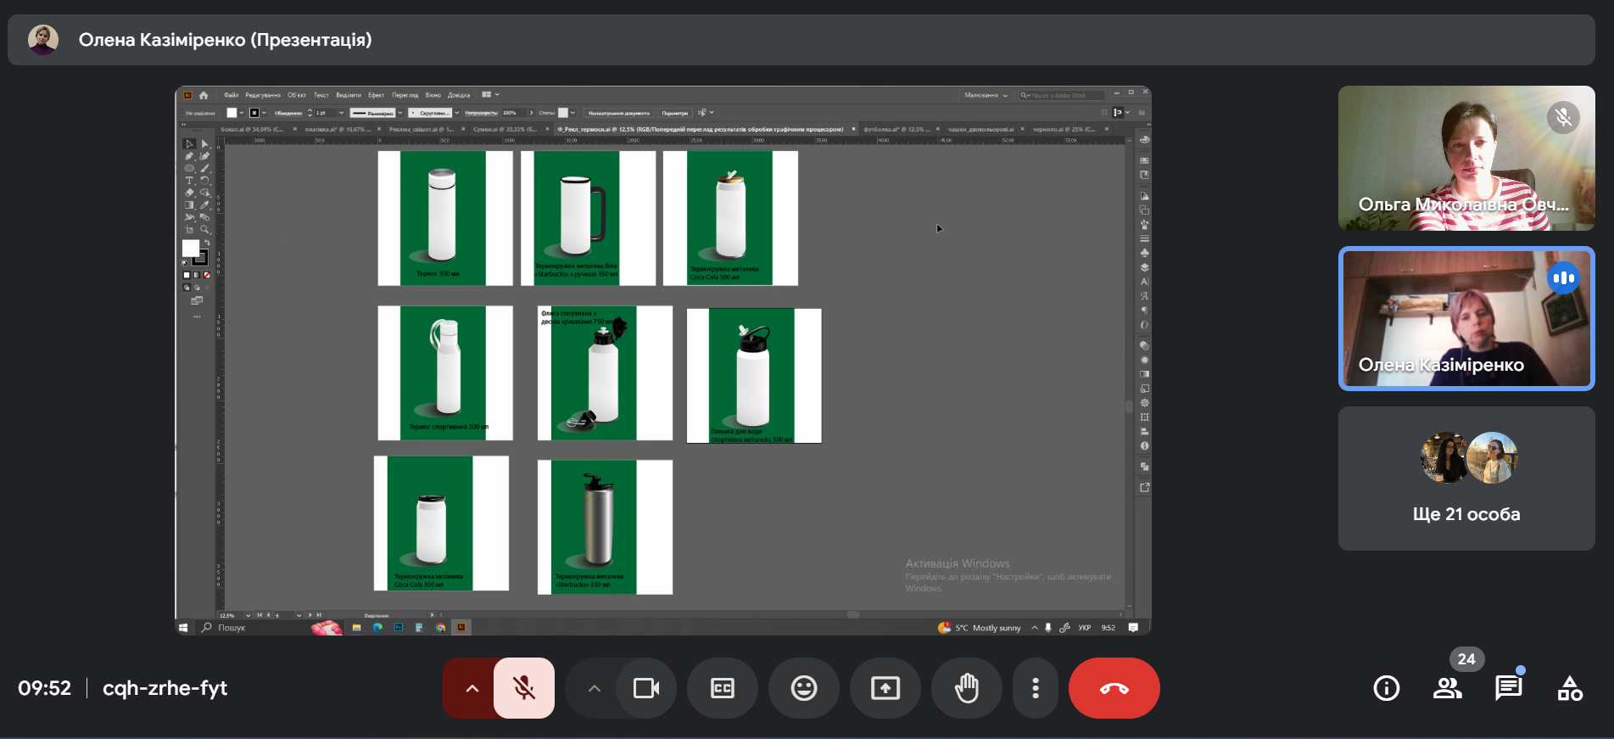
Task: Turn on the camera
Action: 646,688
